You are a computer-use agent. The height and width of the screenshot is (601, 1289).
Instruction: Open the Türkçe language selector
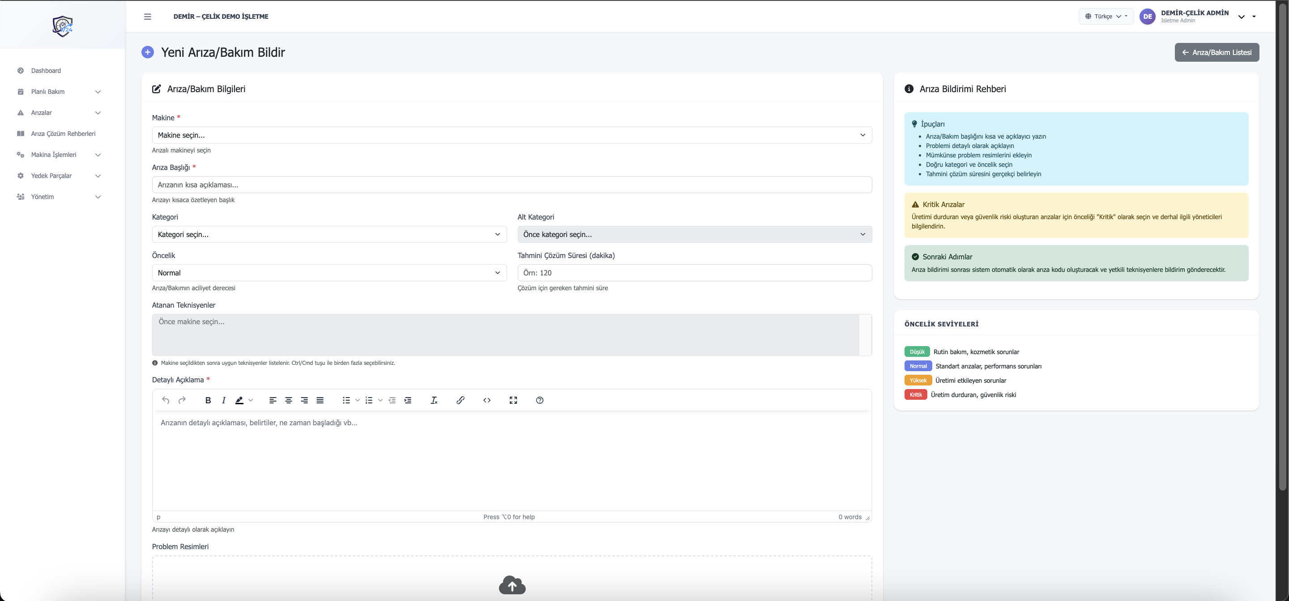[1105, 17]
